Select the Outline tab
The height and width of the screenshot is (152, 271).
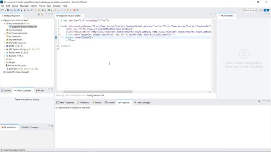pyautogui.click(x=6, y=91)
